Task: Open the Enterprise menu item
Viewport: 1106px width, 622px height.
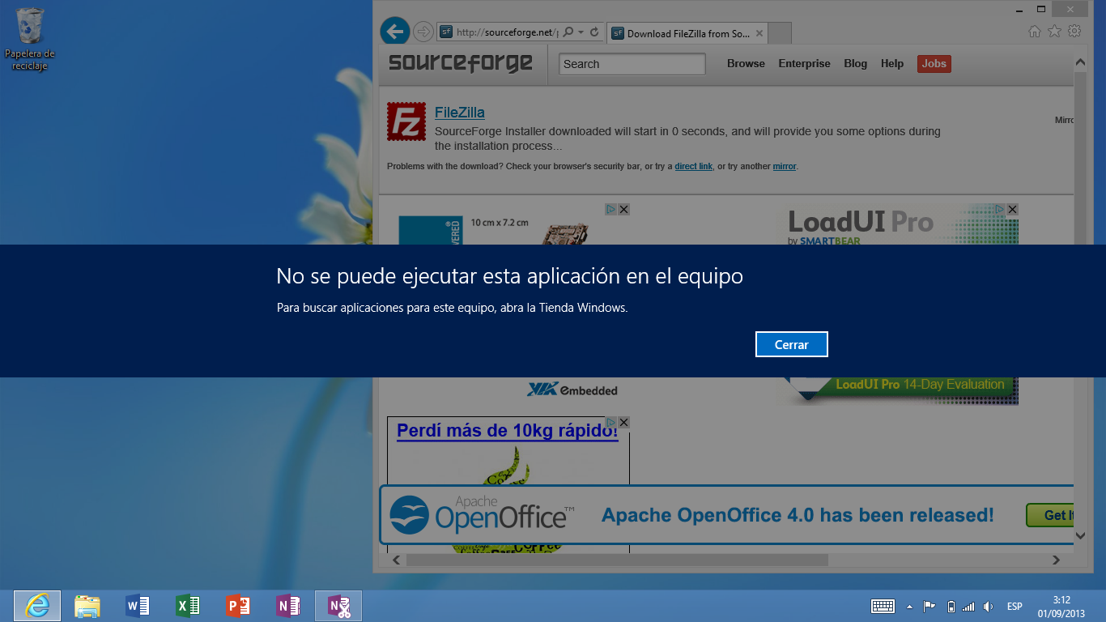Action: 804,63
